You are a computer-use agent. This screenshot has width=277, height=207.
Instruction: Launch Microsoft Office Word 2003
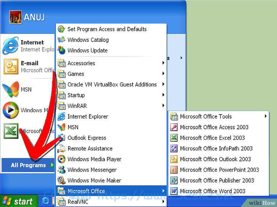click(x=218, y=191)
